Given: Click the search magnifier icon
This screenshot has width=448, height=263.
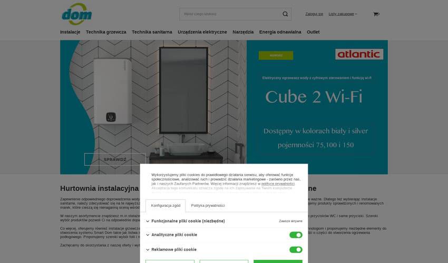Looking at the screenshot, I should [x=285, y=14].
